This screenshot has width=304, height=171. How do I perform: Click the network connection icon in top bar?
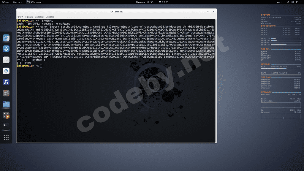[x=288, y=2]
